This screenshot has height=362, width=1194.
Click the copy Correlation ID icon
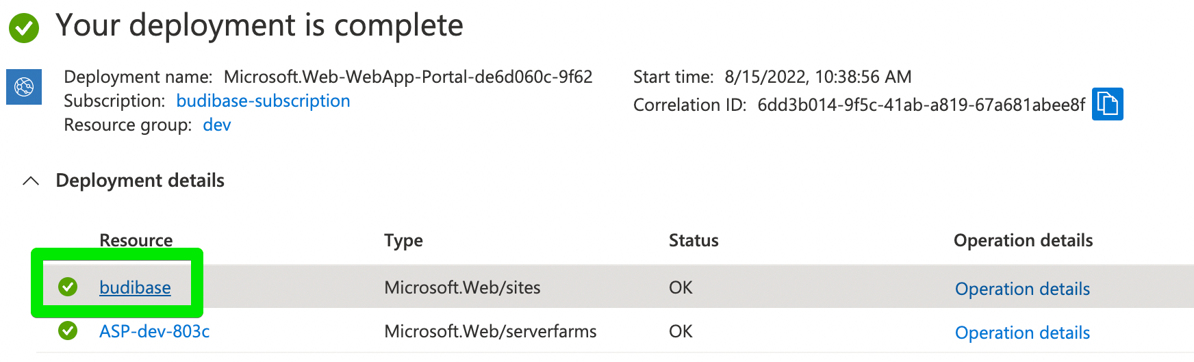1107,104
